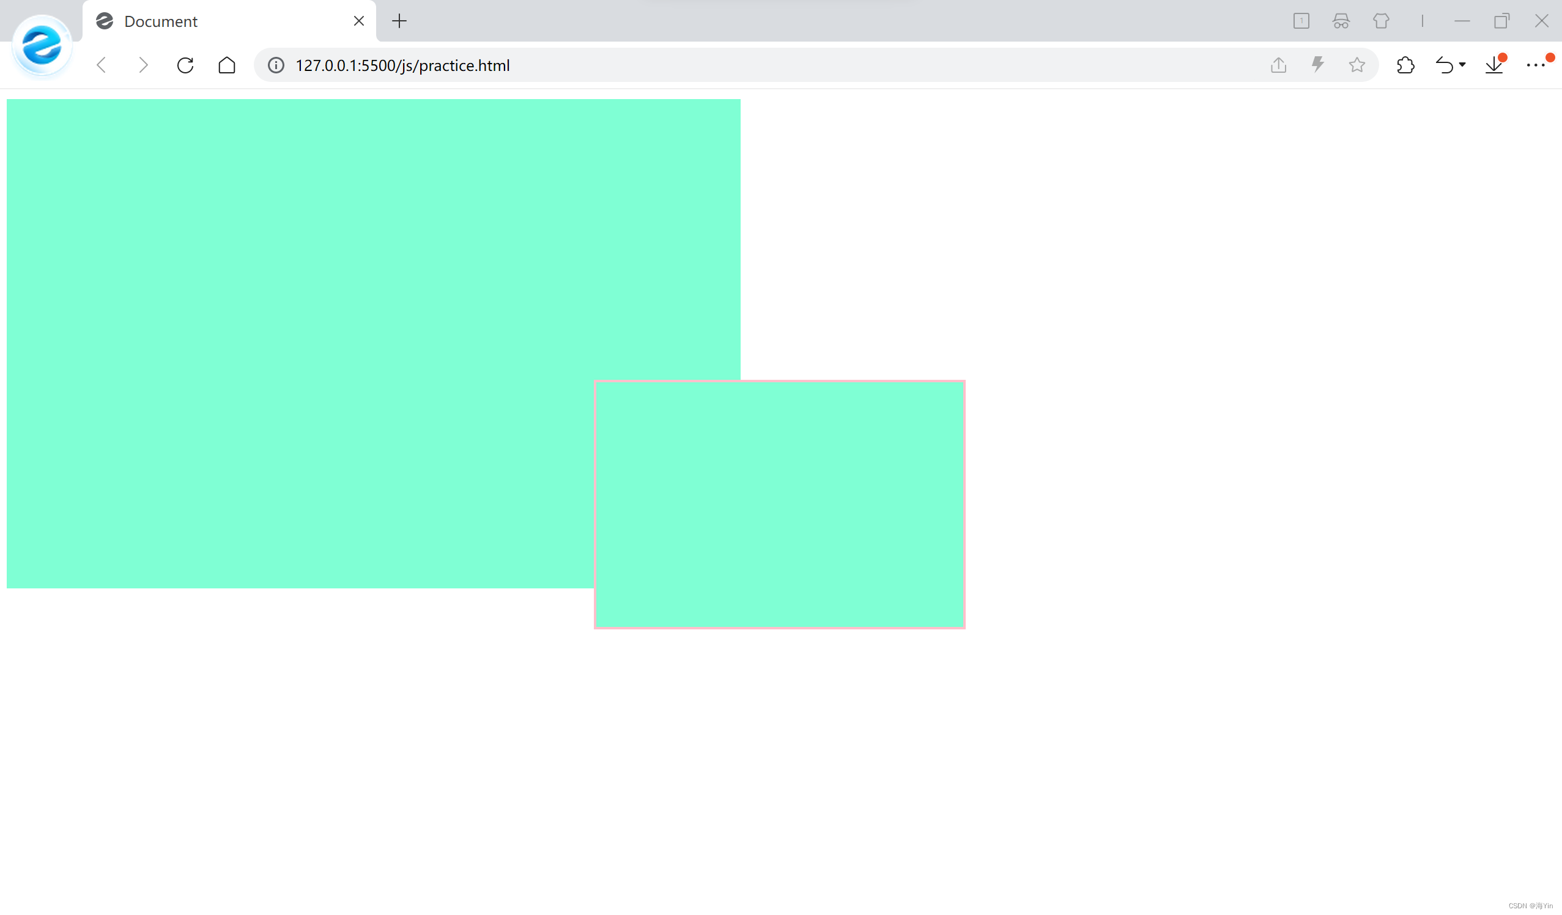Open the downloads icon

click(1495, 64)
